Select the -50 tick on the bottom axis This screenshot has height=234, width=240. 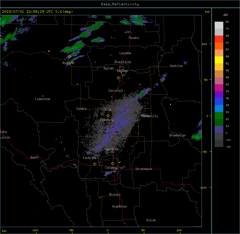71,230
